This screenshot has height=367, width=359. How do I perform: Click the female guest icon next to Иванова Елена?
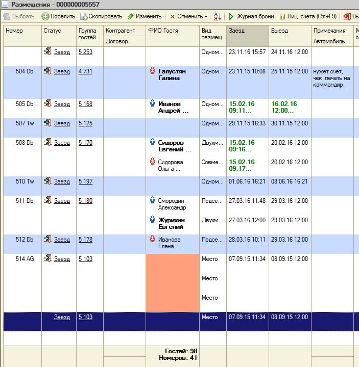click(x=152, y=239)
